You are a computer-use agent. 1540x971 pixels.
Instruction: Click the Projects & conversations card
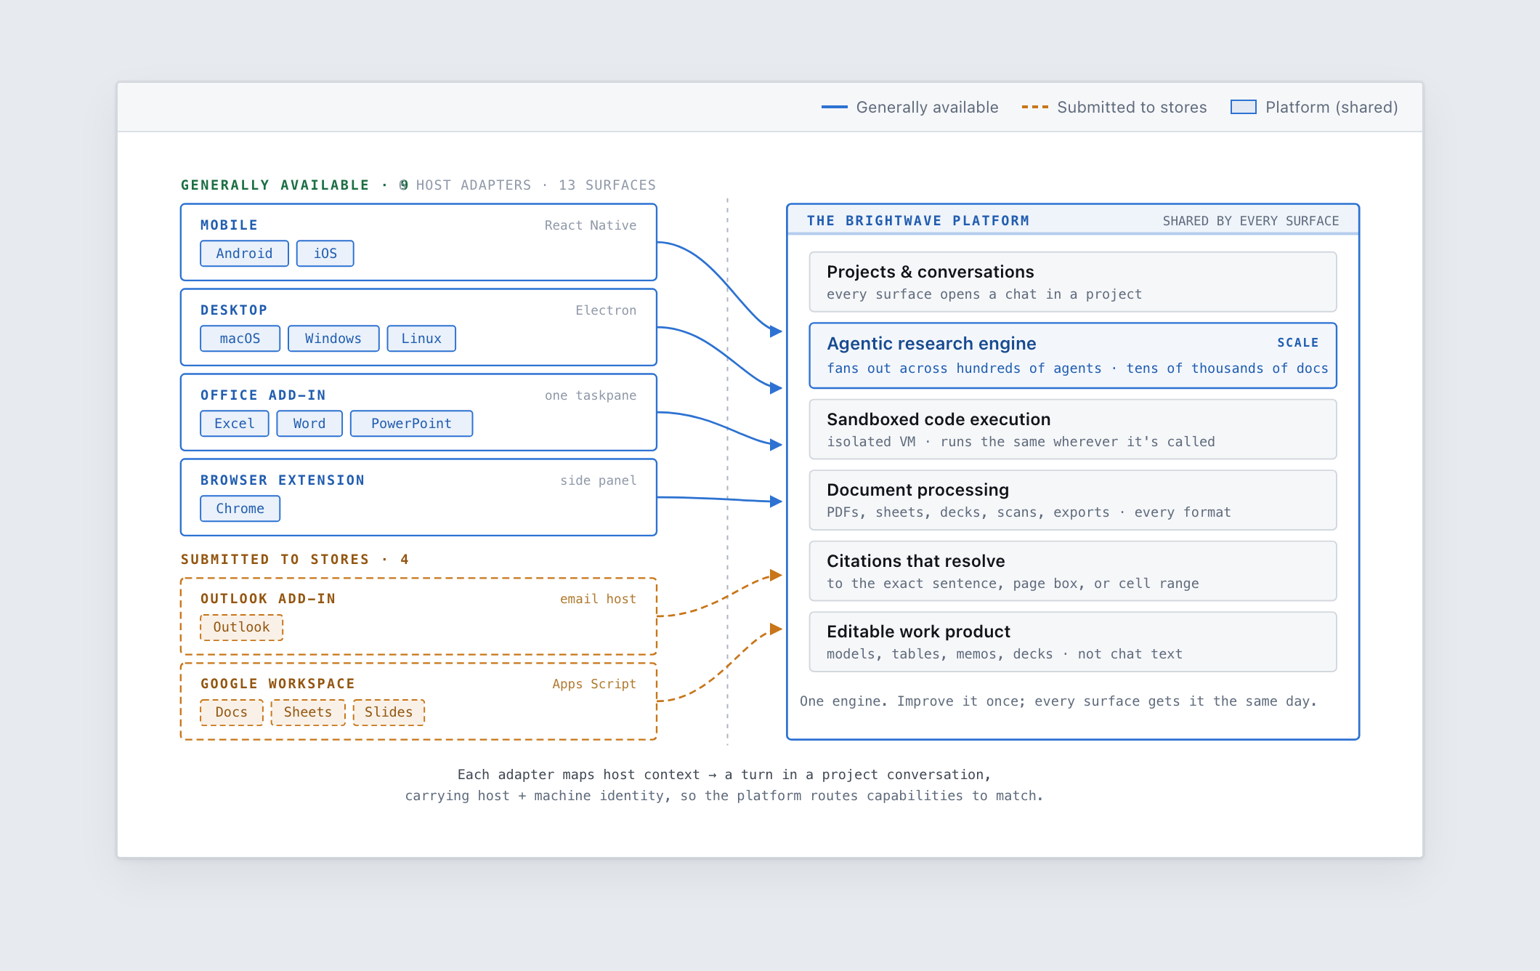[1073, 282]
